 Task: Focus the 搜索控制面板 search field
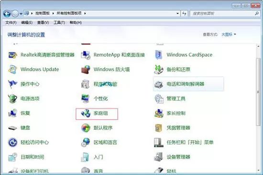[x=222, y=13]
